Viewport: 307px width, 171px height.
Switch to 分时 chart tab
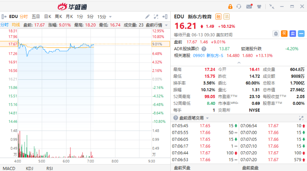pos(24,17)
